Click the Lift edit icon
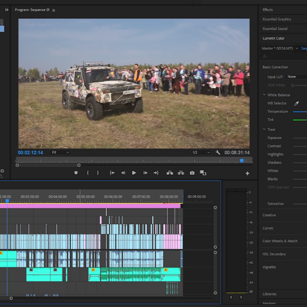 (x=170, y=173)
